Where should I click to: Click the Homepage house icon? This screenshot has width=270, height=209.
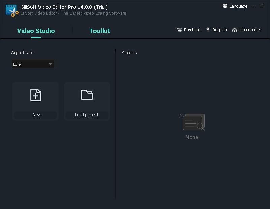[234, 30]
